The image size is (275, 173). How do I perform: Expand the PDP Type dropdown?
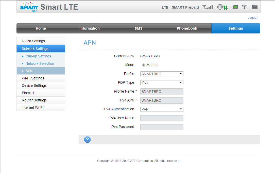coord(162,83)
